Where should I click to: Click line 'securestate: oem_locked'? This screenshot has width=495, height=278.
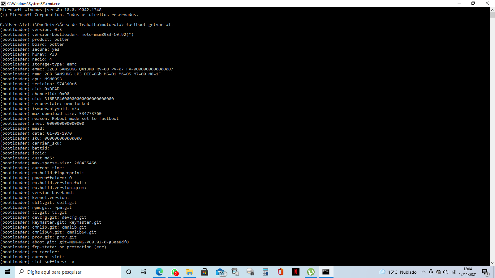[x=45, y=104]
